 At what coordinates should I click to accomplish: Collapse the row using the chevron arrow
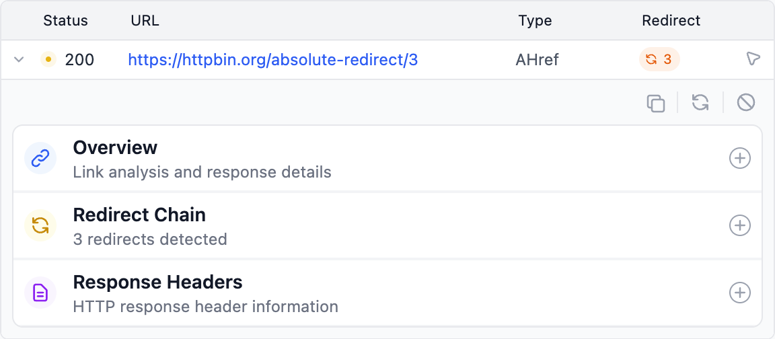(20, 60)
